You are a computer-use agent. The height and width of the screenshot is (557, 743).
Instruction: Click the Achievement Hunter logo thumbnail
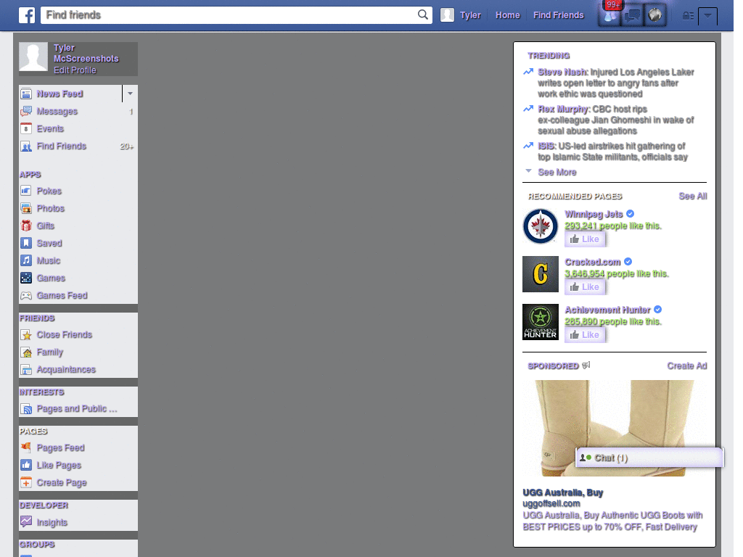(540, 322)
